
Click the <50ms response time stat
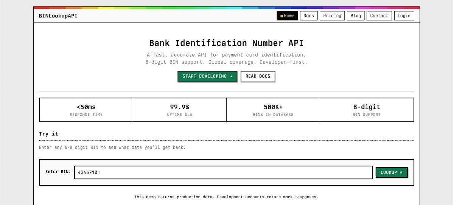pos(86,110)
